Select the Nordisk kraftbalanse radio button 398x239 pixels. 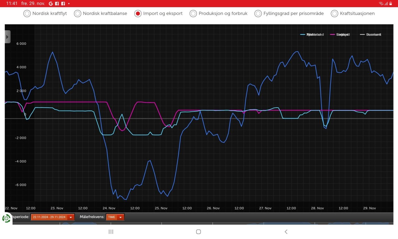coord(77,13)
